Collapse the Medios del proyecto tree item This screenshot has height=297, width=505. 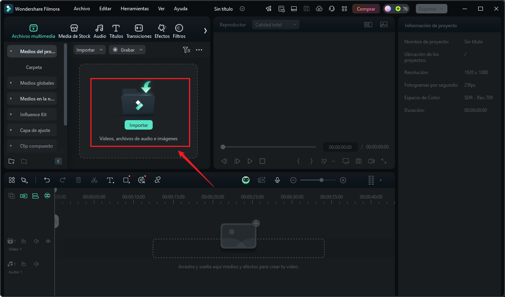point(11,52)
